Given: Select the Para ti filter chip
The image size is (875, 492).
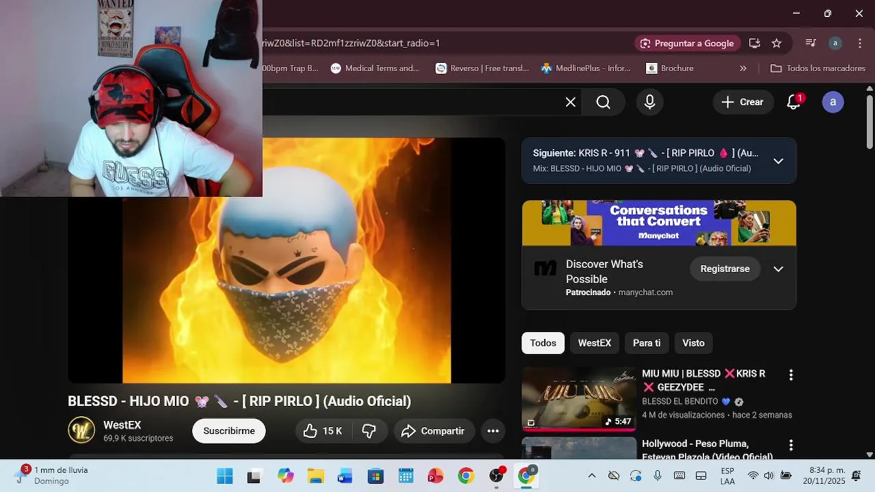Looking at the screenshot, I should pyautogui.click(x=647, y=343).
